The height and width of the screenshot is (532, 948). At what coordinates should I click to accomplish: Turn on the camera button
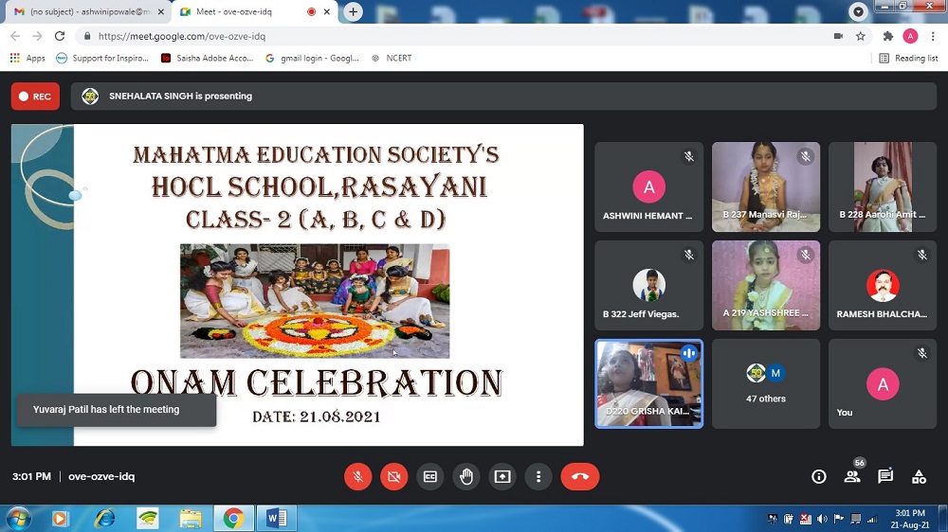pyautogui.click(x=393, y=477)
